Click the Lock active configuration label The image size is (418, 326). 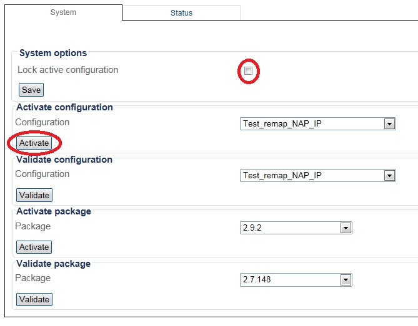pos(67,70)
